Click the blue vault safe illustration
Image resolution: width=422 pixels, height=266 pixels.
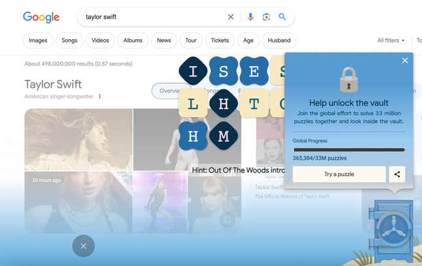click(x=391, y=231)
